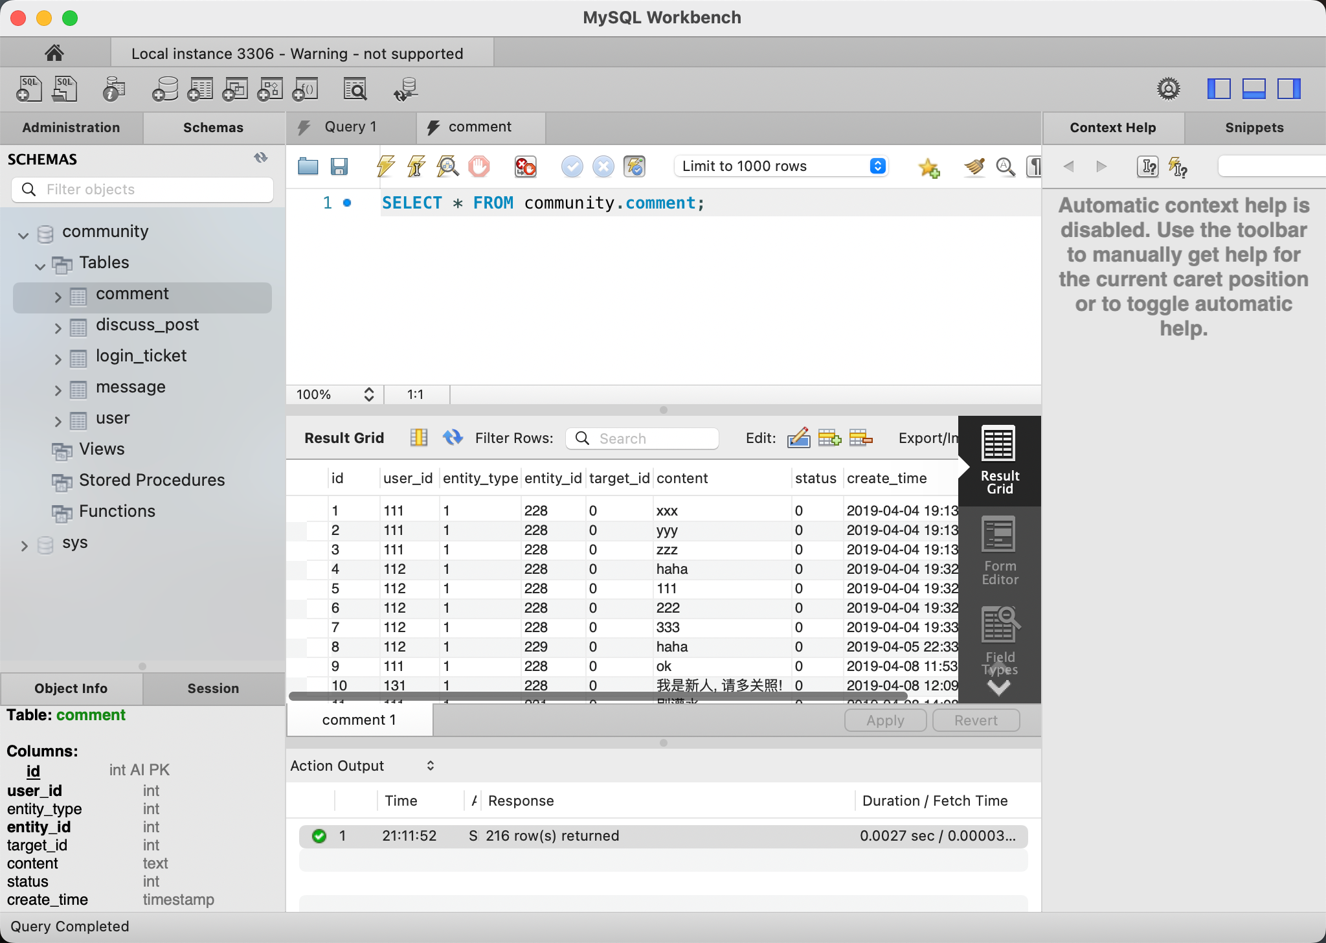Screen dimensions: 1326x943
Task: Click the Filter Rows search input field
Action: pyautogui.click(x=647, y=438)
